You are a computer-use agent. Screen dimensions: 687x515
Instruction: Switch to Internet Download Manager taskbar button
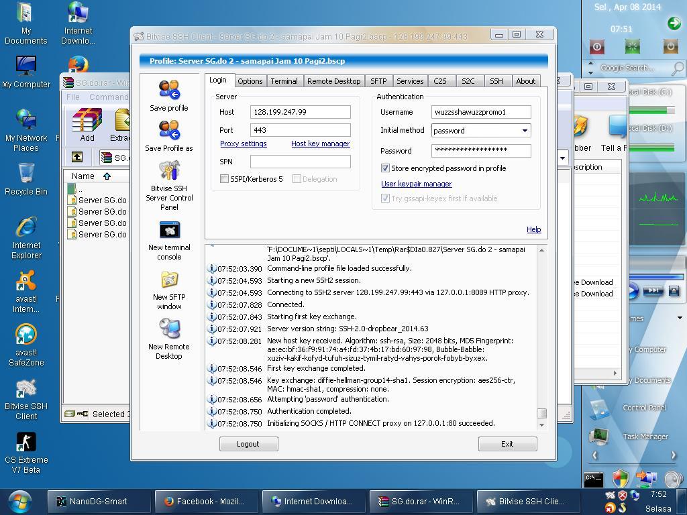click(313, 502)
